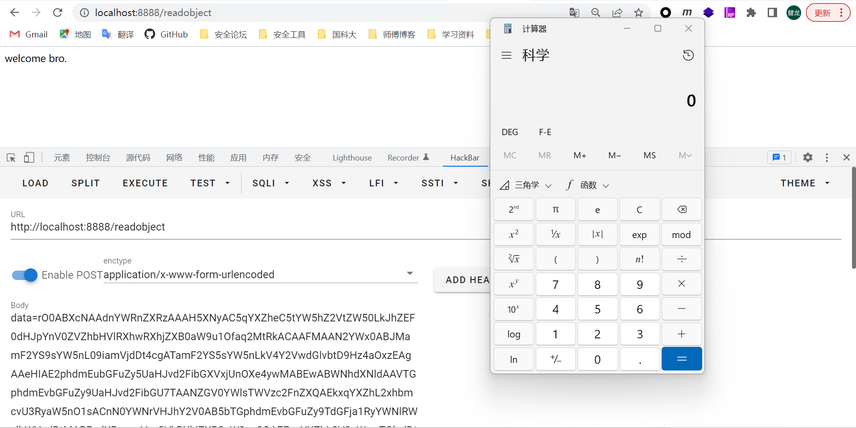856x428 pixels.
Task: Click the M+ memory add button
Action: (x=580, y=155)
